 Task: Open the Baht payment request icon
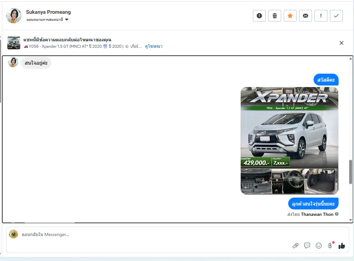coord(330,246)
